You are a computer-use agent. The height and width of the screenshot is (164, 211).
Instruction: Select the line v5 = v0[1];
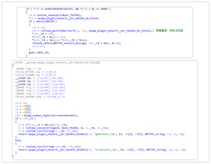click(23, 112)
